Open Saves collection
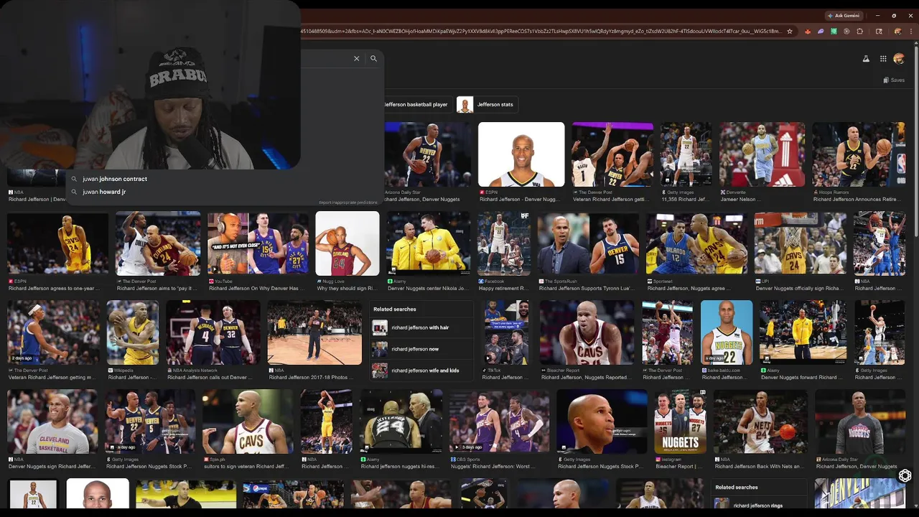This screenshot has width=919, height=517. pos(894,80)
